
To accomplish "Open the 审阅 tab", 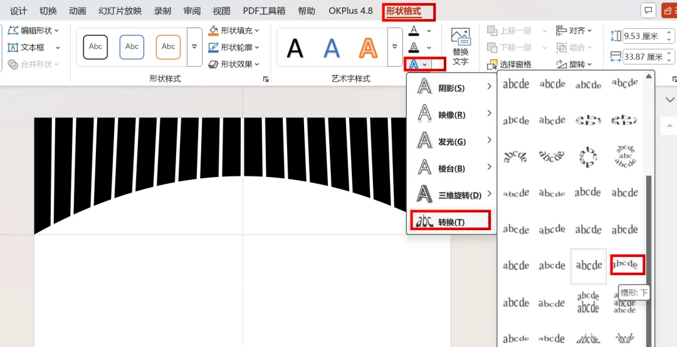I will point(192,11).
